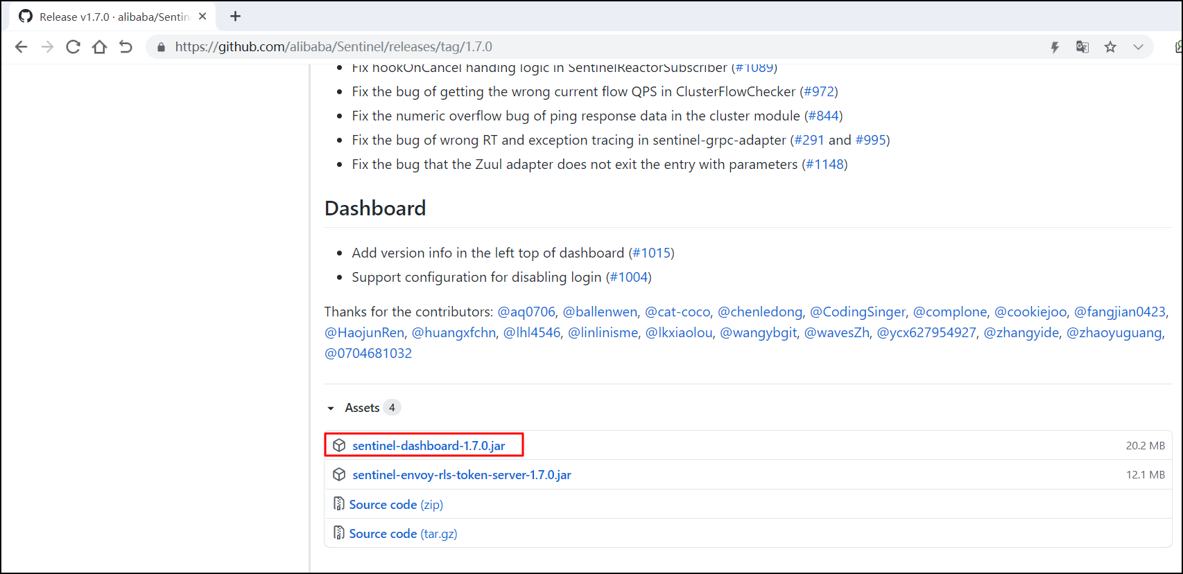1183x574 pixels.
Task: Open contributor profile @wavesZh
Action: [837, 333]
